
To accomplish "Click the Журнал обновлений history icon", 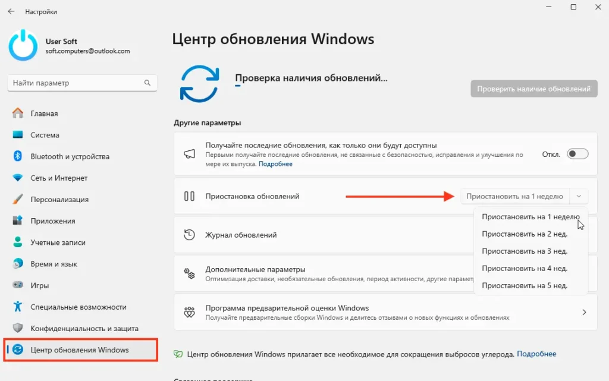I will point(189,235).
